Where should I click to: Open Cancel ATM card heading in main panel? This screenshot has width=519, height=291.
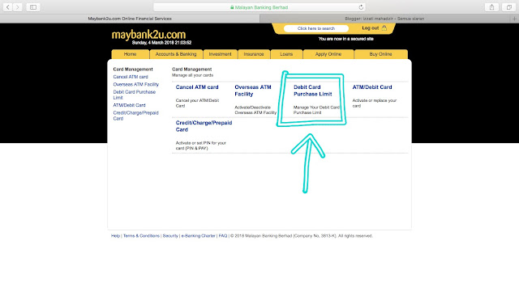(197, 87)
